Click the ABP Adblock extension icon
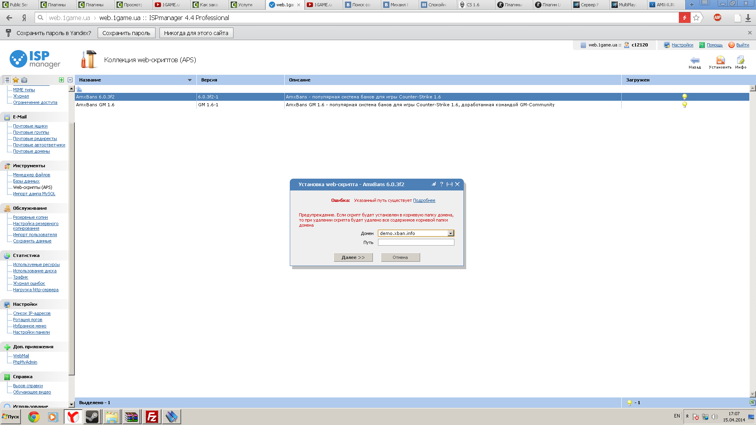The height and width of the screenshot is (425, 756). [717, 18]
